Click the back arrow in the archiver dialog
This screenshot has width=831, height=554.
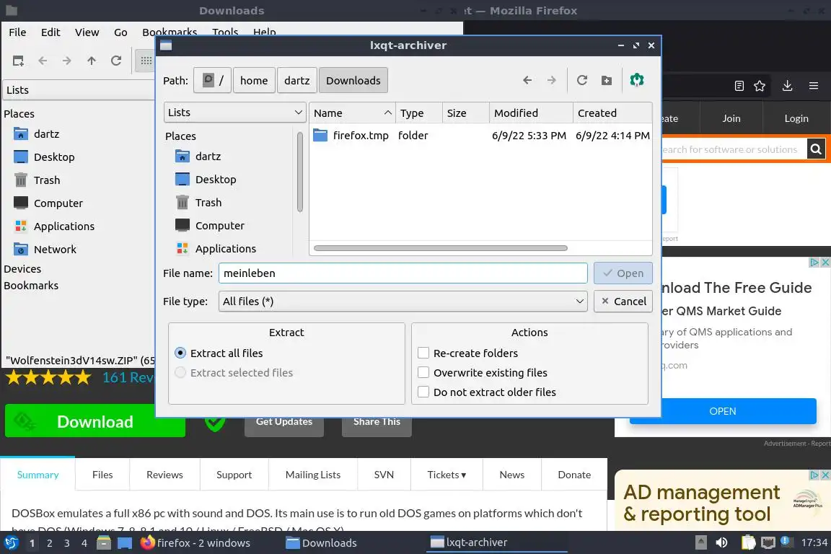pos(527,80)
